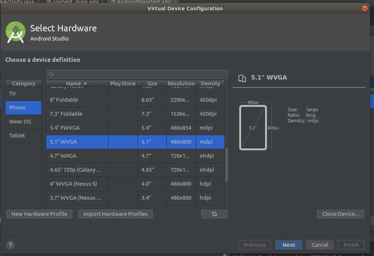
Task: Select the 8" Foldable device row
Action: pyautogui.click(x=135, y=100)
